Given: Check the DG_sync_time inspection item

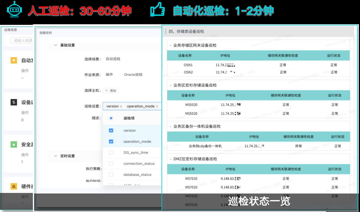Looking at the screenshot, I should coord(111,153).
